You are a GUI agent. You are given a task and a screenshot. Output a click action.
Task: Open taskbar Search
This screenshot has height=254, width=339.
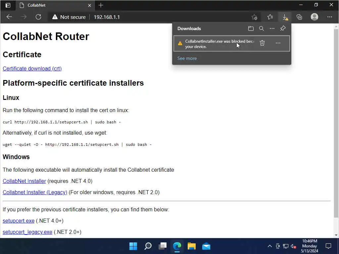click(x=148, y=246)
